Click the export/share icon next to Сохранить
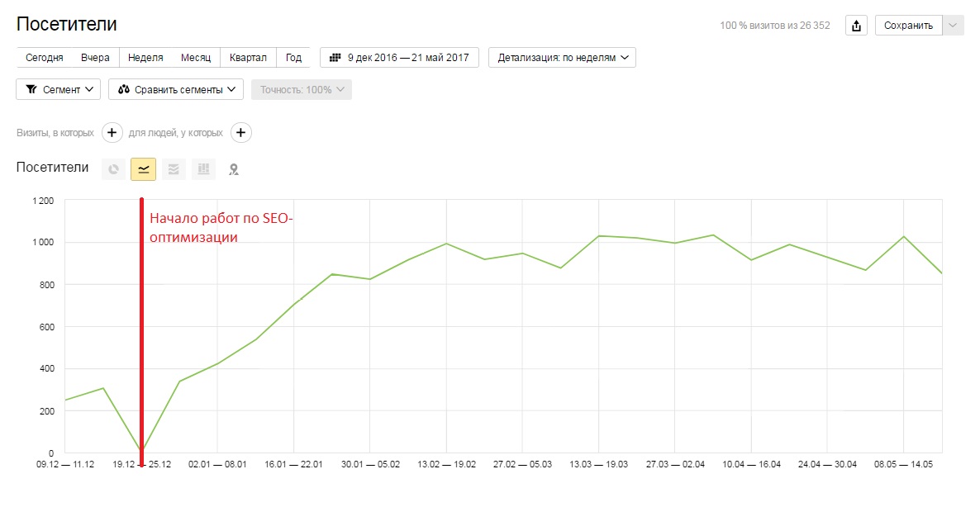 856,26
